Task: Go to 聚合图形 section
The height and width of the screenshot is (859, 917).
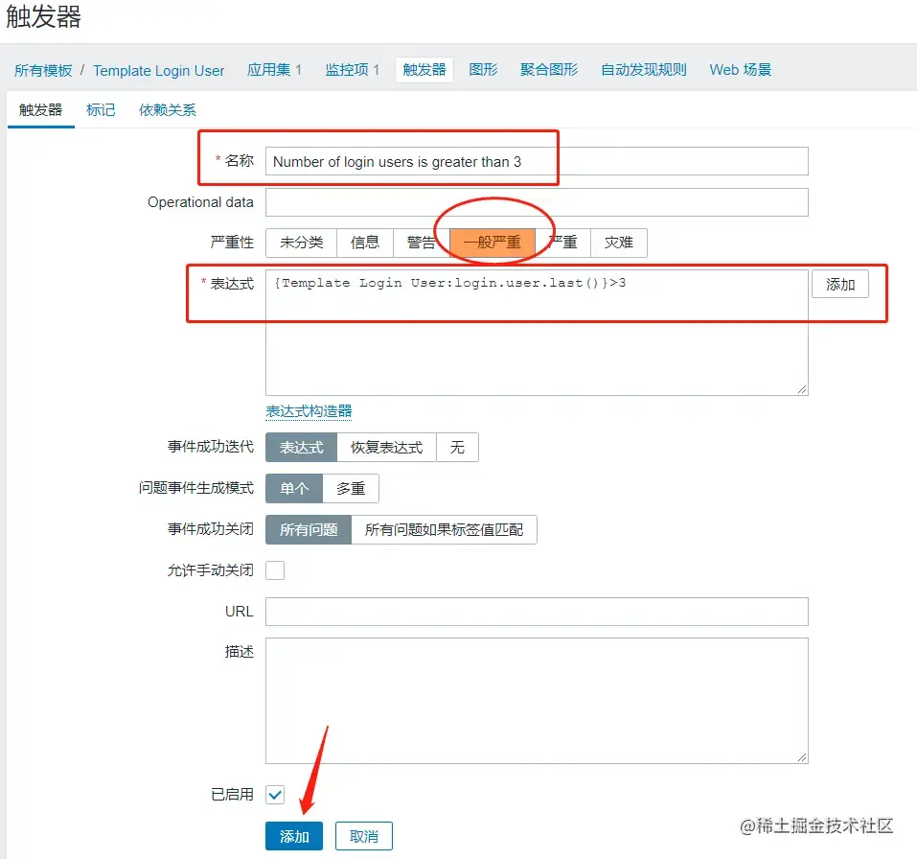Action: click(549, 70)
